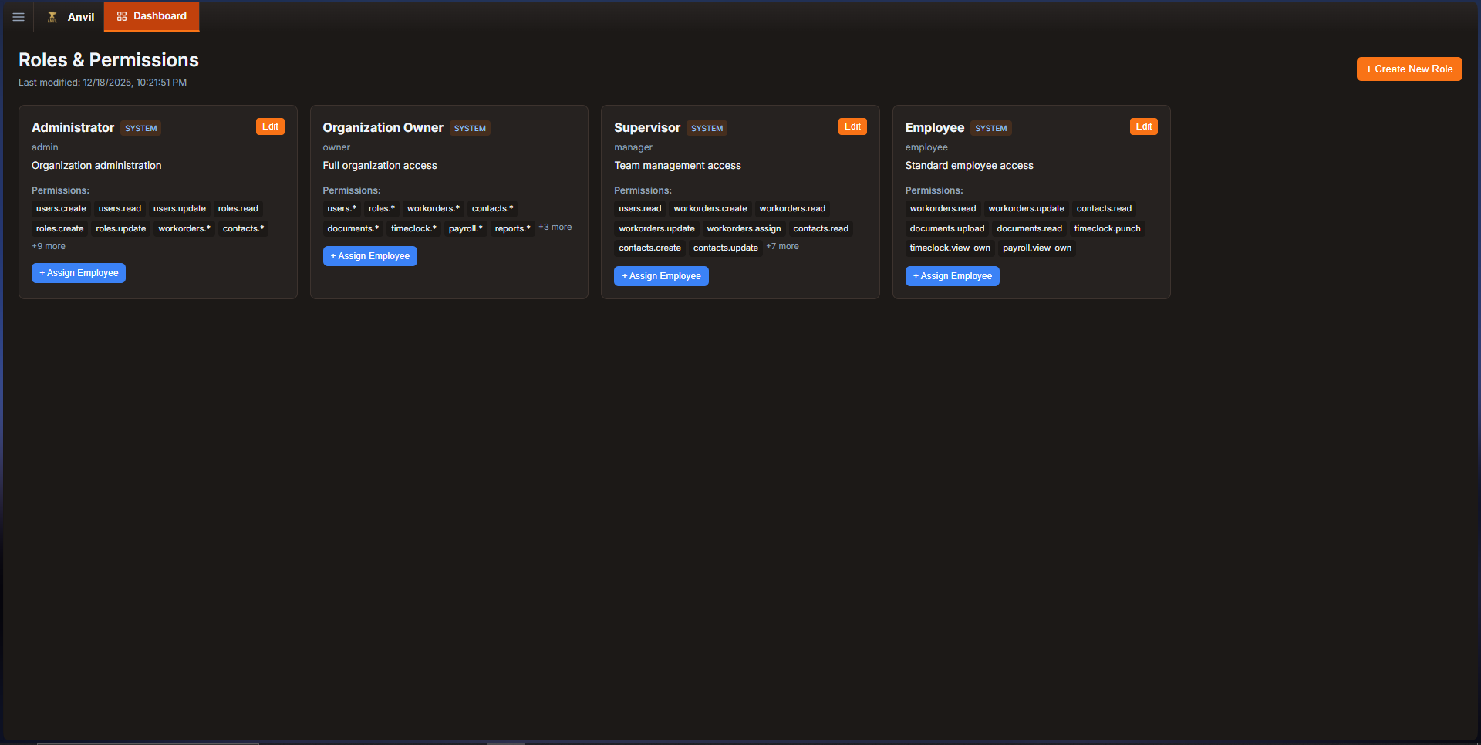Select the users.create permission tag on Administrator
This screenshot has height=745, width=1481.
pyautogui.click(x=60, y=208)
